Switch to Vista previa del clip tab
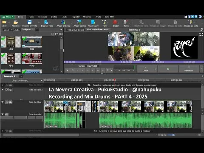Screen dimensions: 204x153 (76, 30)
